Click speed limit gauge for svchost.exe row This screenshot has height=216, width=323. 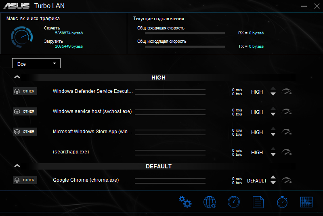[287, 111]
